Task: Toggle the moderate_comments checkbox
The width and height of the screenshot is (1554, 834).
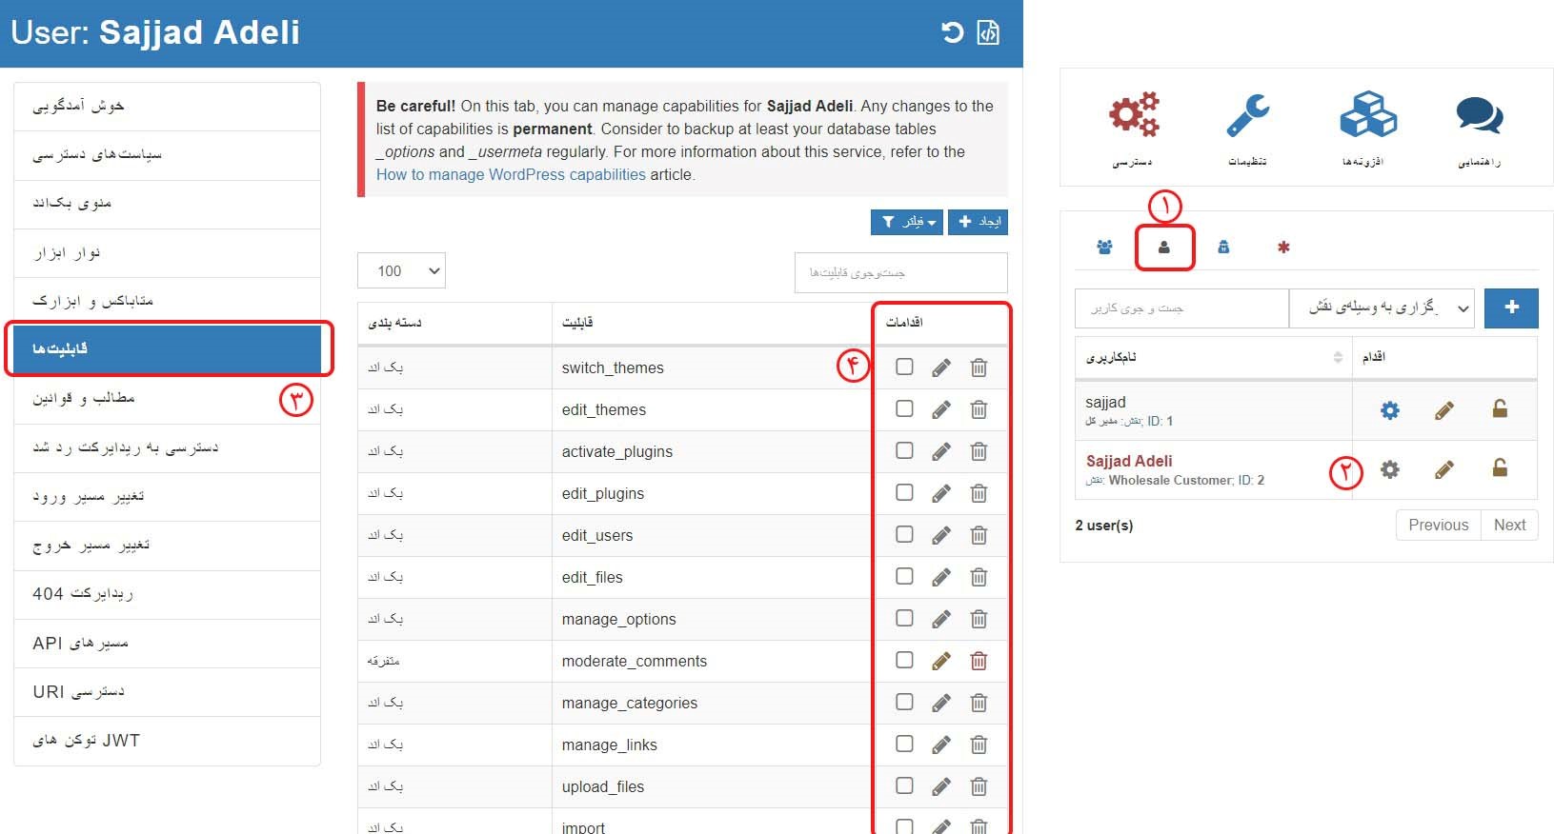Action: [x=904, y=660]
